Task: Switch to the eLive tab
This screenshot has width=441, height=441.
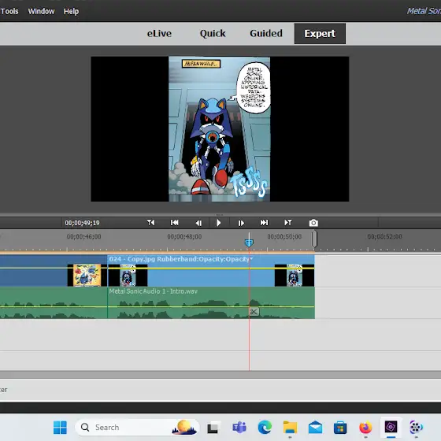Action: click(159, 33)
